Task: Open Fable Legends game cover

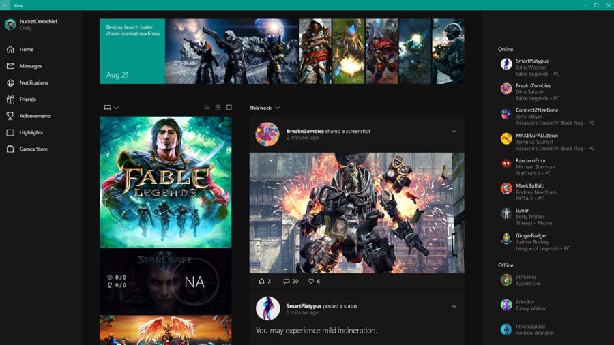Action: (166, 182)
